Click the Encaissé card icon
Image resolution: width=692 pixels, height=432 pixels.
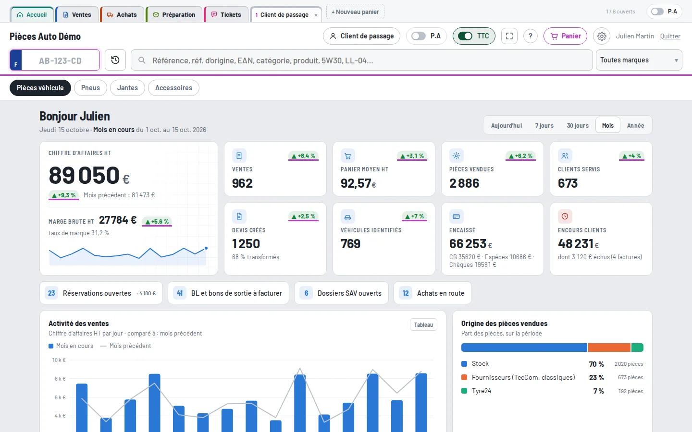pos(457,216)
